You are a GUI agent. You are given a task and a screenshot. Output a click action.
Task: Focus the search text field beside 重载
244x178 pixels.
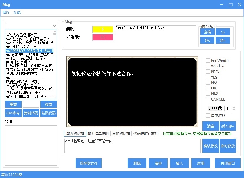coord(31,104)
